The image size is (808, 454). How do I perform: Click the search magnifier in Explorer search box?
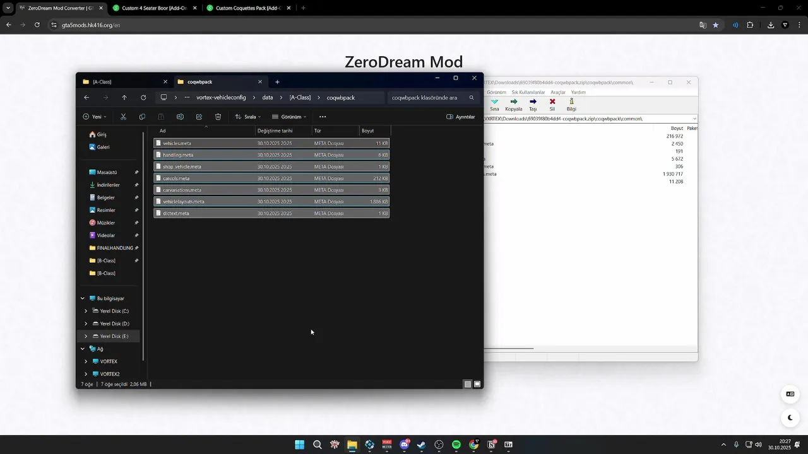(472, 98)
